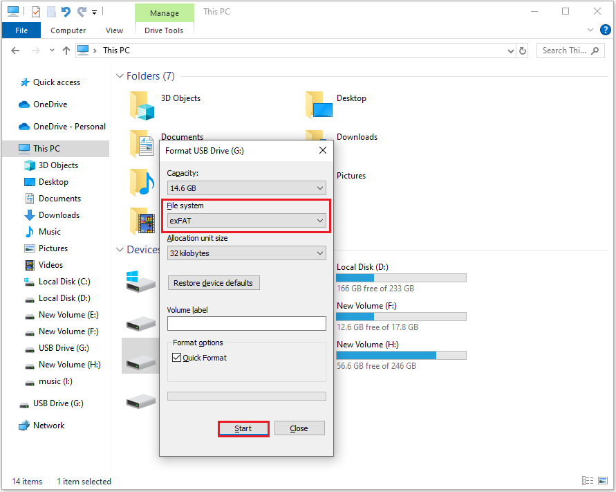Open Desktop in the navigation tree
616x492 pixels.
(x=53, y=182)
